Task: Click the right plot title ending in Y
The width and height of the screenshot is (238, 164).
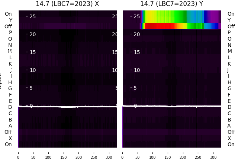Action: [171, 4]
